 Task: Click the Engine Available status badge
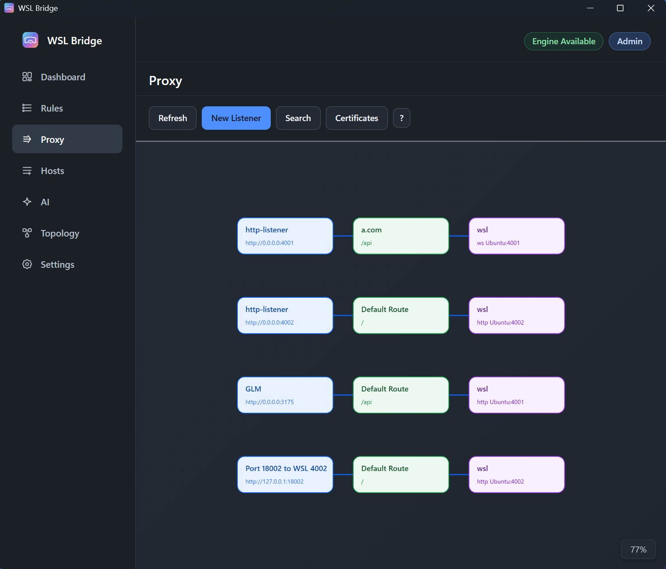coord(564,41)
